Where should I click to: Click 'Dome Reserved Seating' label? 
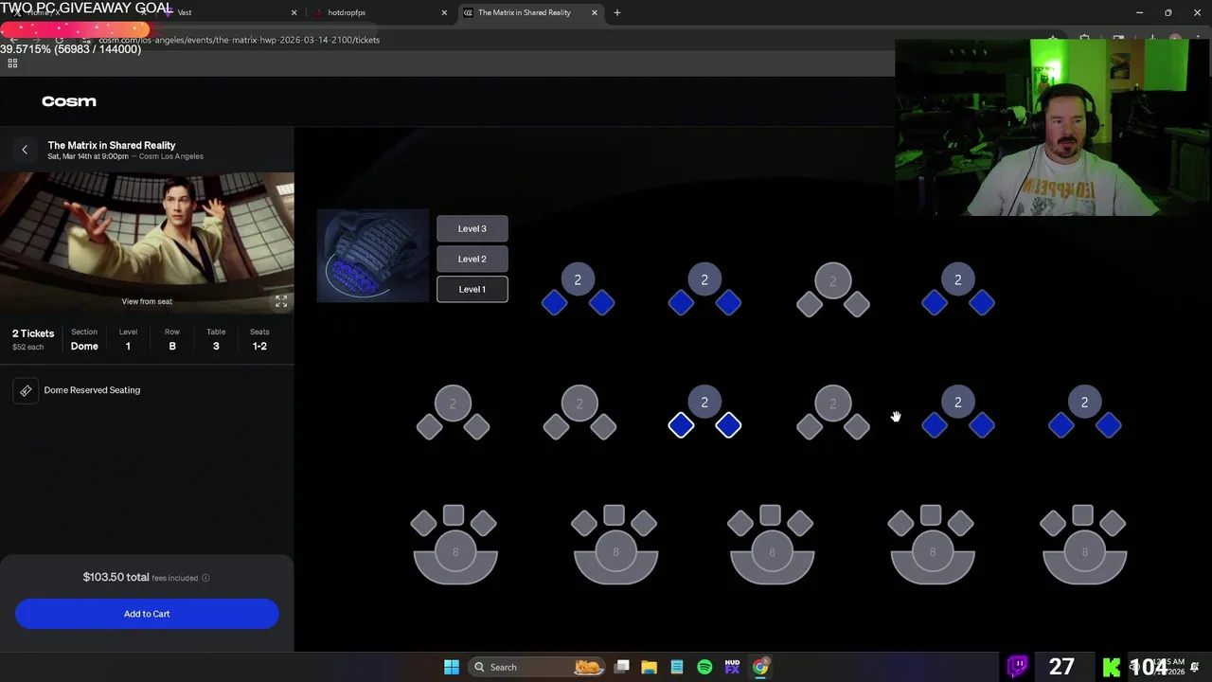92,390
